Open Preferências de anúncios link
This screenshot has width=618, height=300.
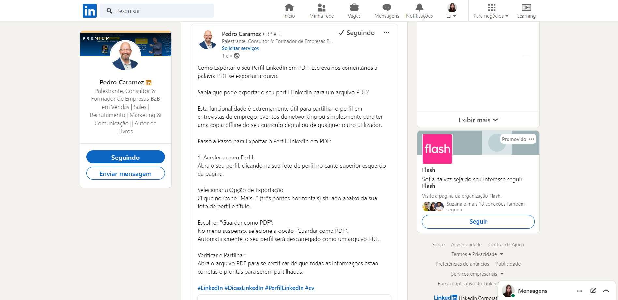coord(462,264)
